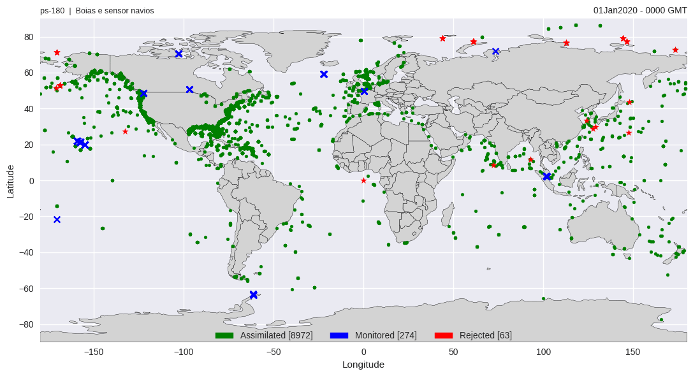
Task: Click the 'Assimilated [8972]' legend label
Action: [x=276, y=335]
